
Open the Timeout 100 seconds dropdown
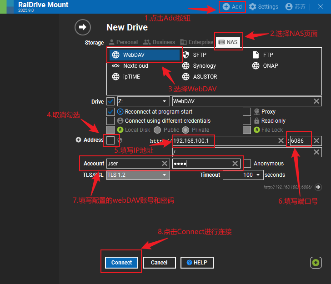(243, 175)
